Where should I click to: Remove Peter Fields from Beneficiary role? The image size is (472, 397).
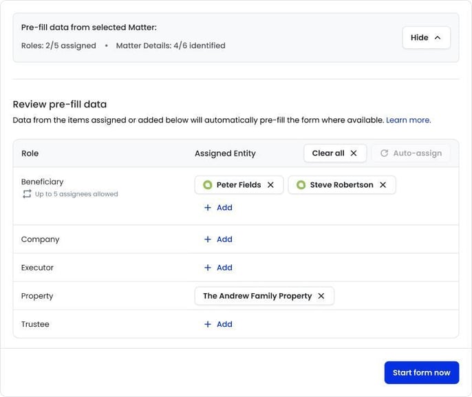[270, 185]
